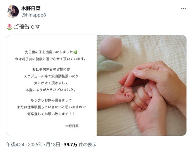View the 39.7万 件の表示 count
Image resolution: width=191 pixels, height=150 pixels.
pos(80,145)
